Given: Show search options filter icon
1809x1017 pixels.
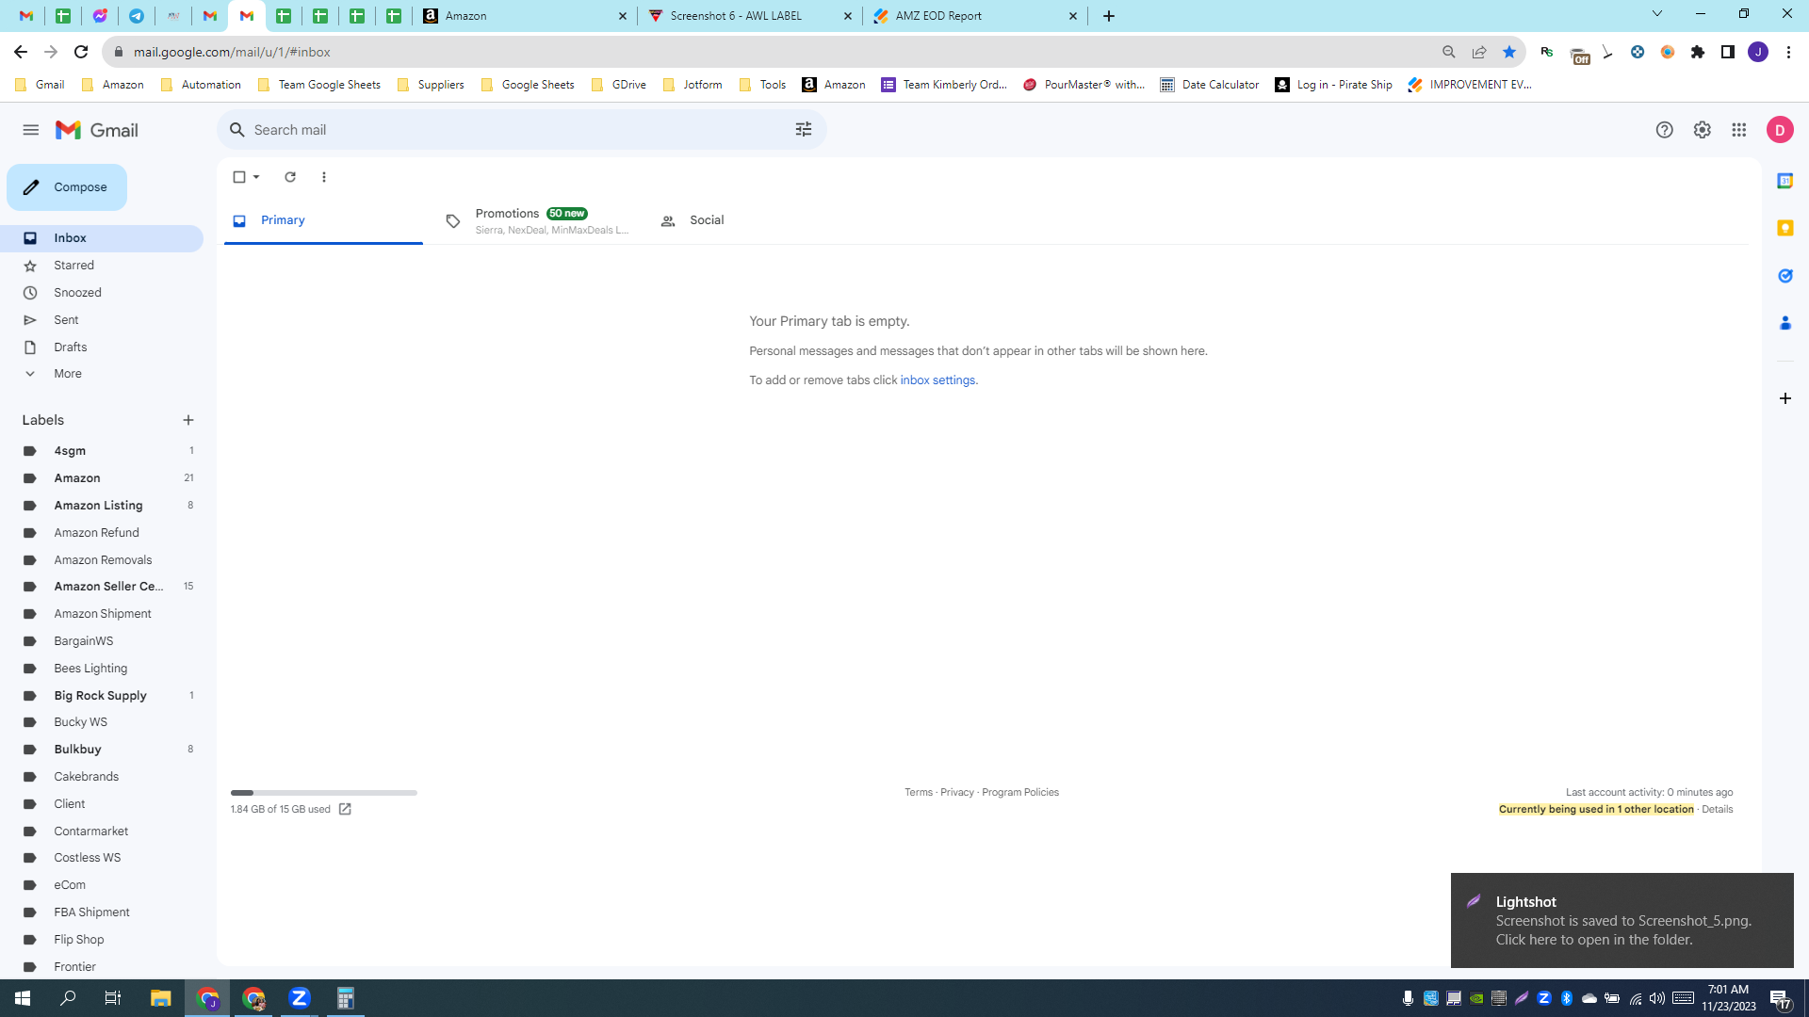Looking at the screenshot, I should pyautogui.click(x=804, y=130).
